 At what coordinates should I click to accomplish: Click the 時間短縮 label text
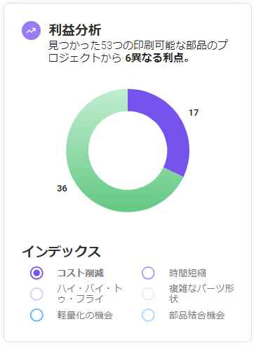[187, 273]
